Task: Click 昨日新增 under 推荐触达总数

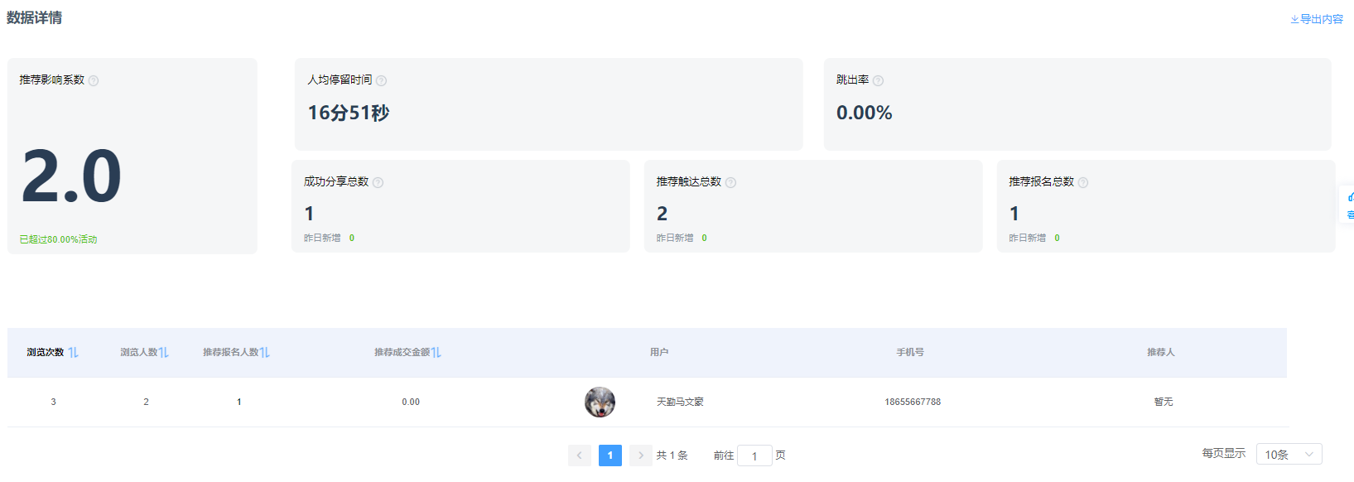Action: point(675,238)
